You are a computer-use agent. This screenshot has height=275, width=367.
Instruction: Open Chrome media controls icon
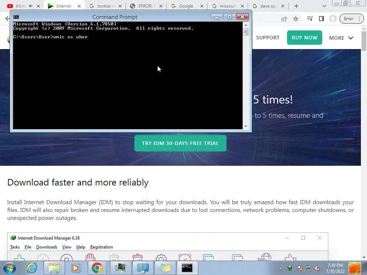pyautogui.click(x=310, y=19)
